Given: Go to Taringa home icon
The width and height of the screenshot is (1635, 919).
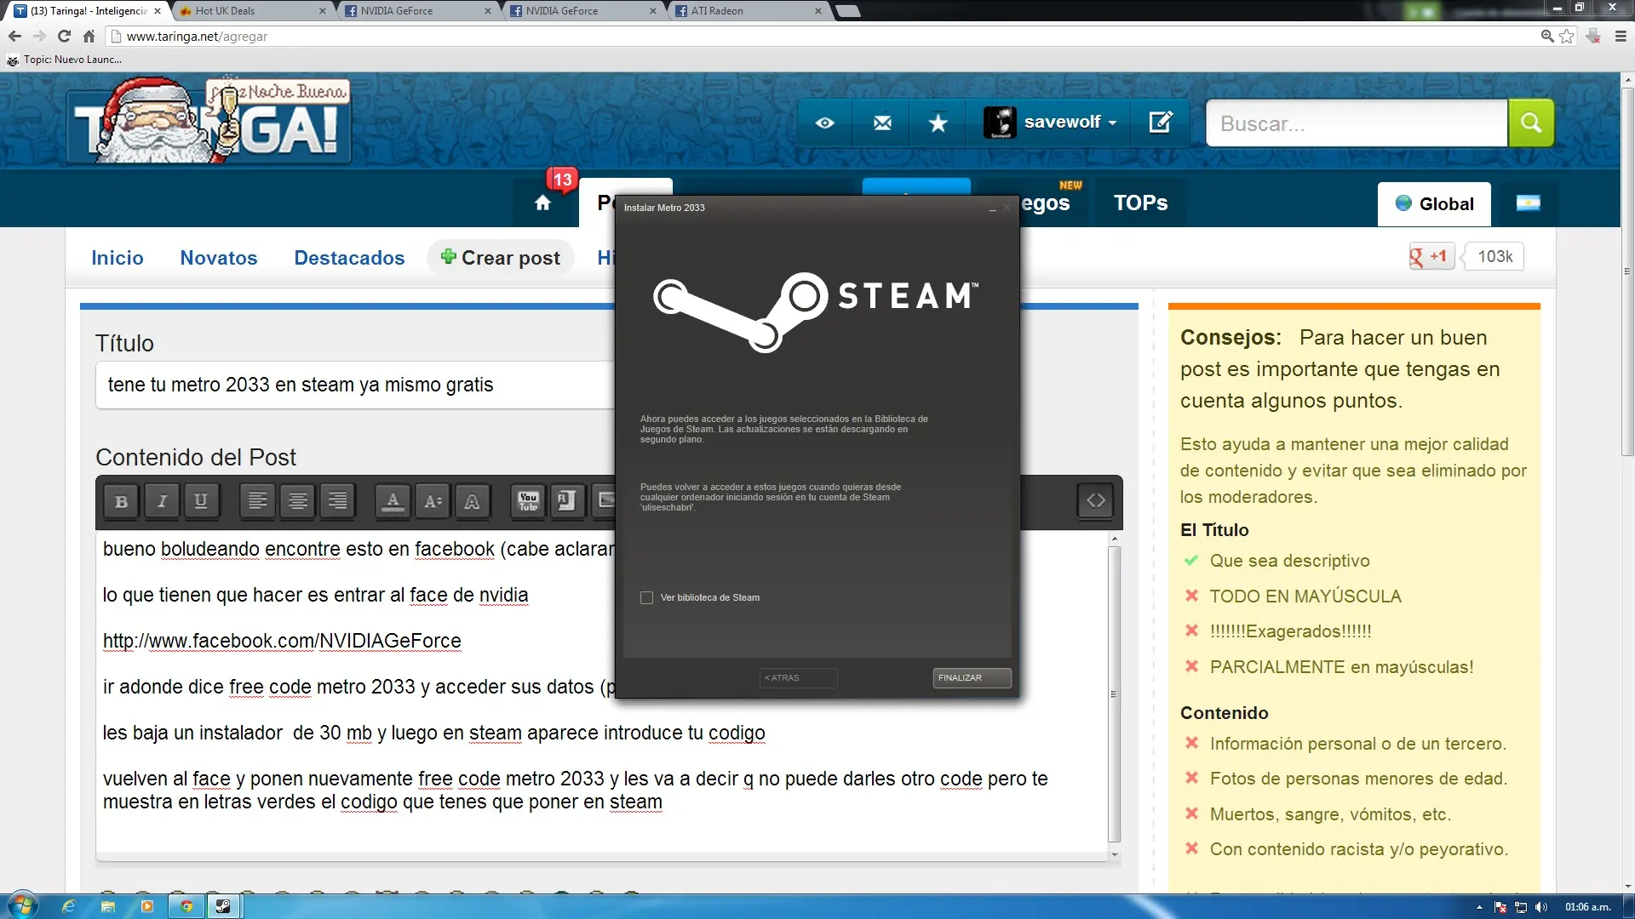Looking at the screenshot, I should 542,203.
